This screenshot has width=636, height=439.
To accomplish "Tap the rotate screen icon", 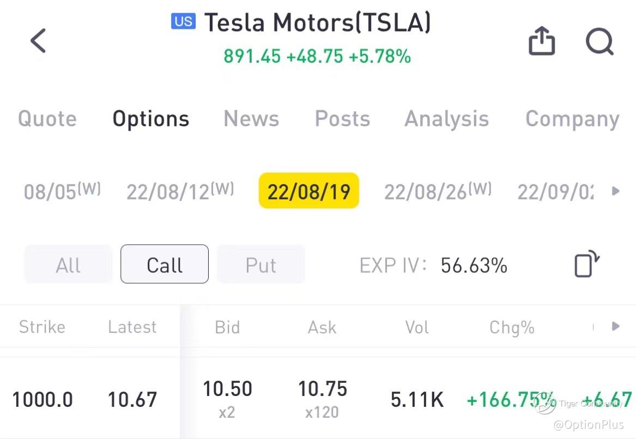I will 586,264.
